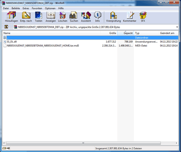Image resolution: width=181 pixels, height=152 pixels.
Task: Click the scrollbar left arrow
Action: click(4, 143)
